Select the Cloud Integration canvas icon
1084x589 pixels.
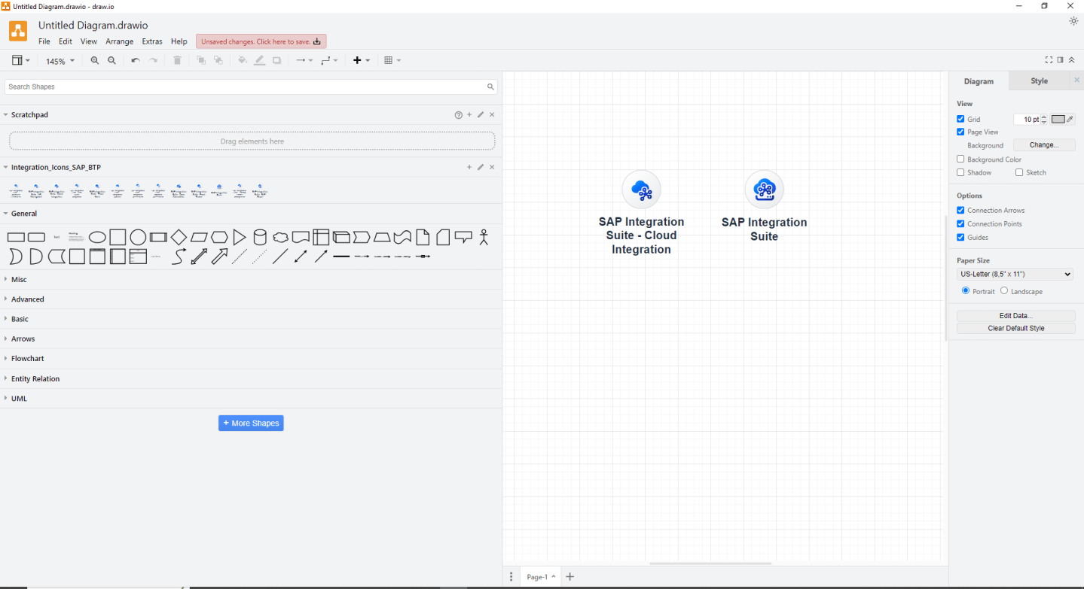point(641,190)
